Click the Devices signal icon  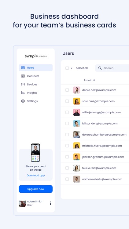point(23,84)
